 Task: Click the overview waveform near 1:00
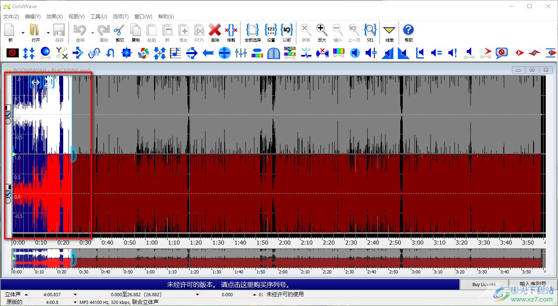pos(145,258)
